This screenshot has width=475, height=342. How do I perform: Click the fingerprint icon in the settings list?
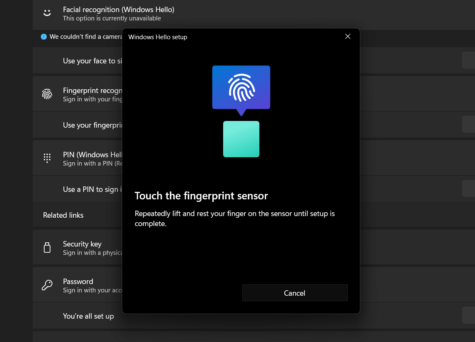click(47, 94)
